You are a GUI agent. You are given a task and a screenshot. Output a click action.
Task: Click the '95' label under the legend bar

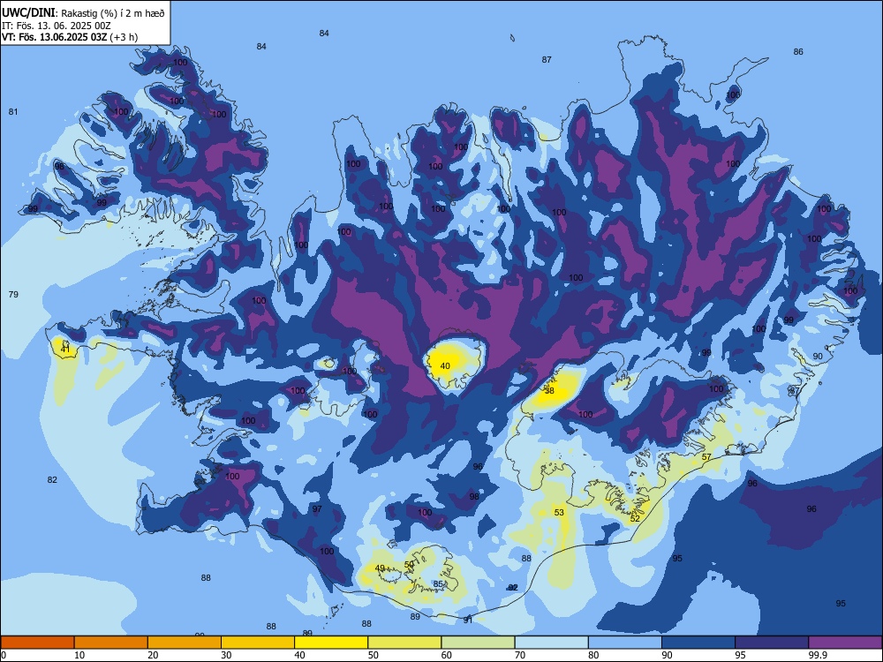[x=740, y=655]
